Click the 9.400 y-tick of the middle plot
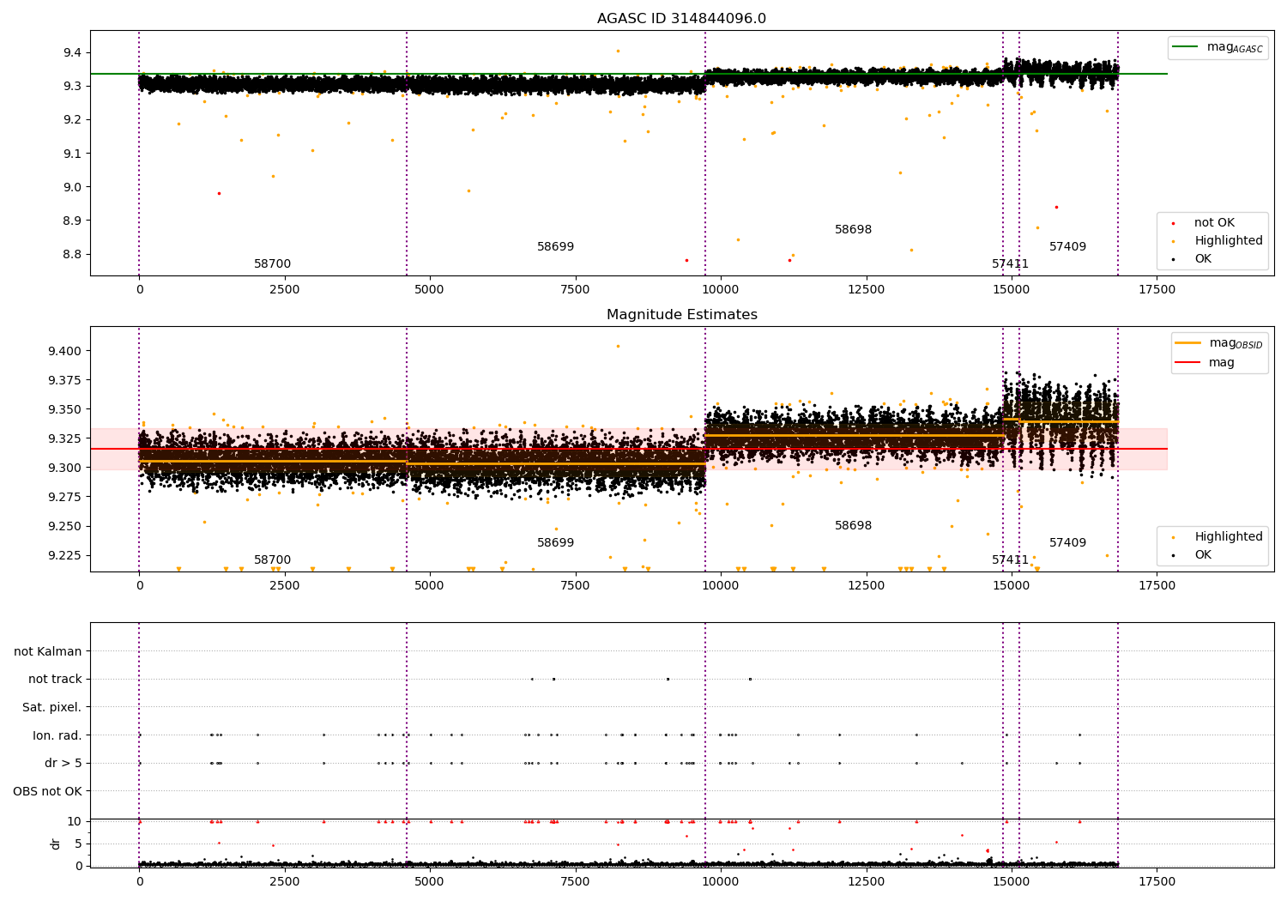 tap(65, 351)
